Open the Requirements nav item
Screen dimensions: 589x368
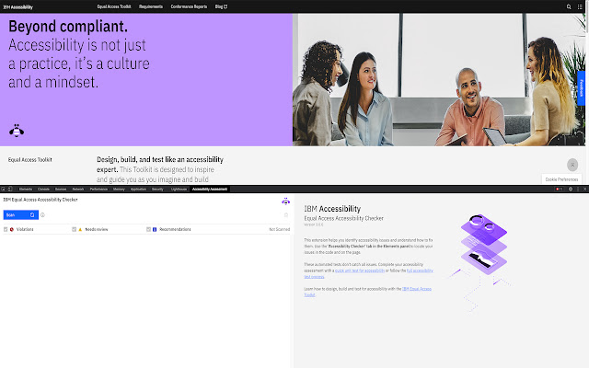tap(151, 6)
